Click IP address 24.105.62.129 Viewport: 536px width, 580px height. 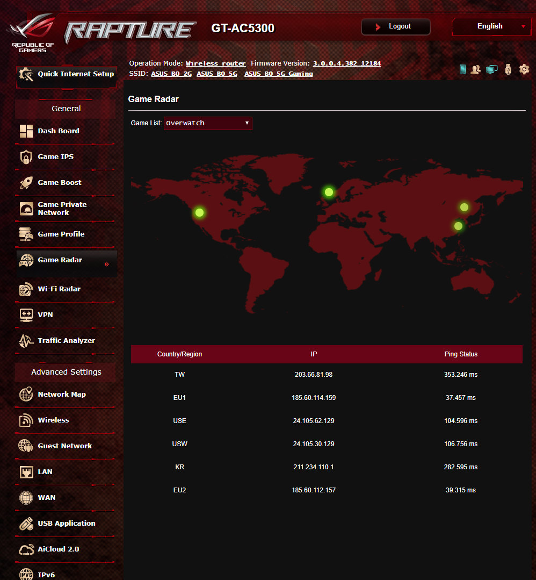[x=314, y=421]
